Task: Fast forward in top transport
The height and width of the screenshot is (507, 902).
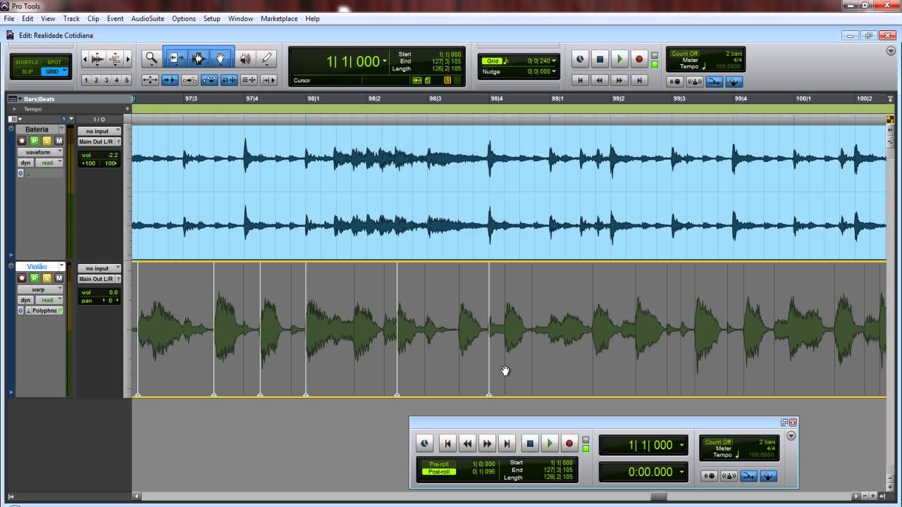Action: (619, 80)
